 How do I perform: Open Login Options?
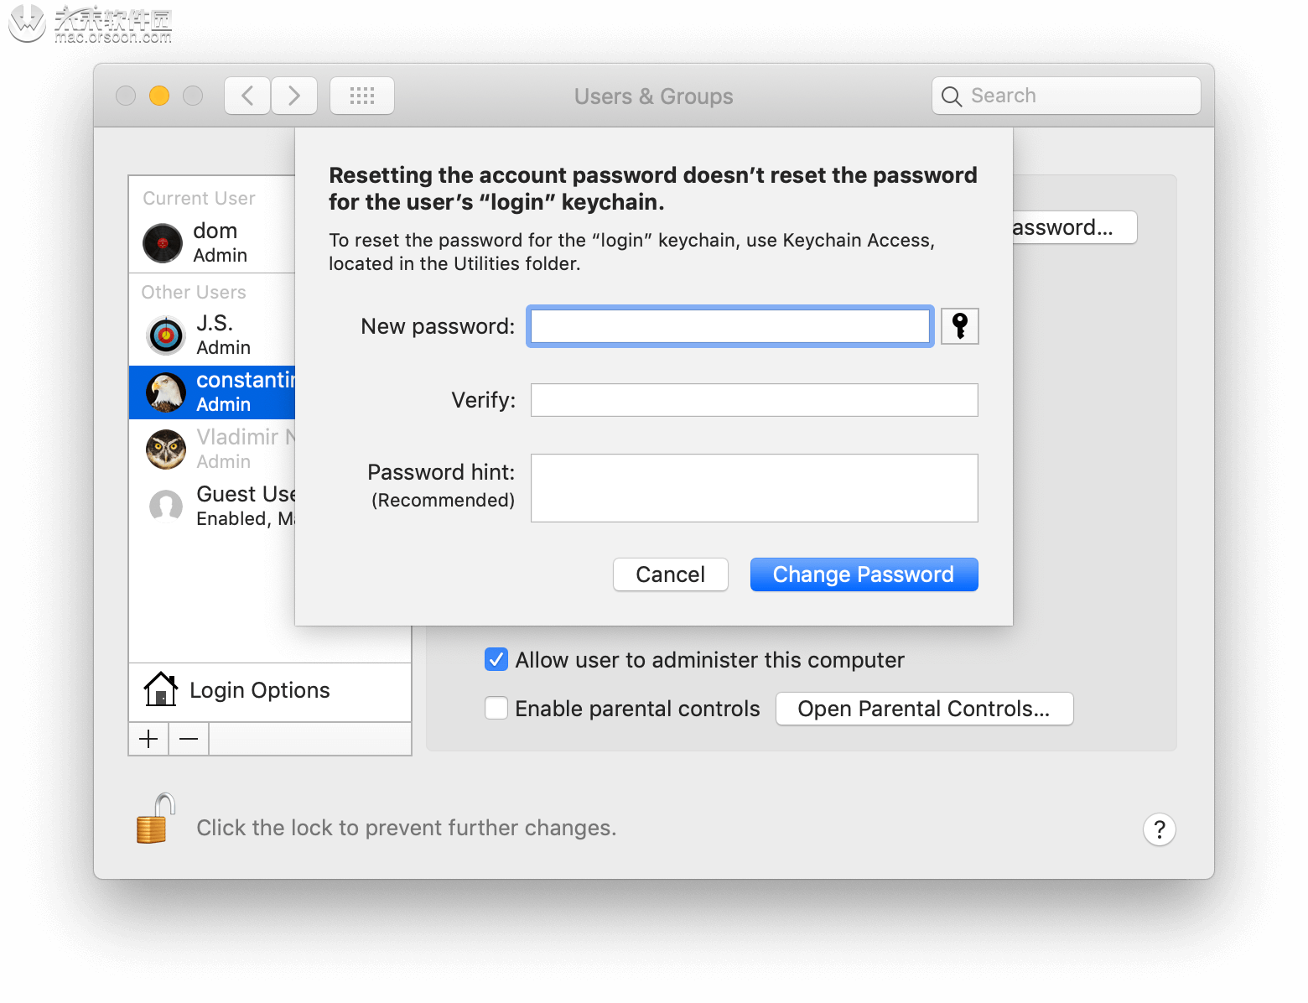coord(270,690)
